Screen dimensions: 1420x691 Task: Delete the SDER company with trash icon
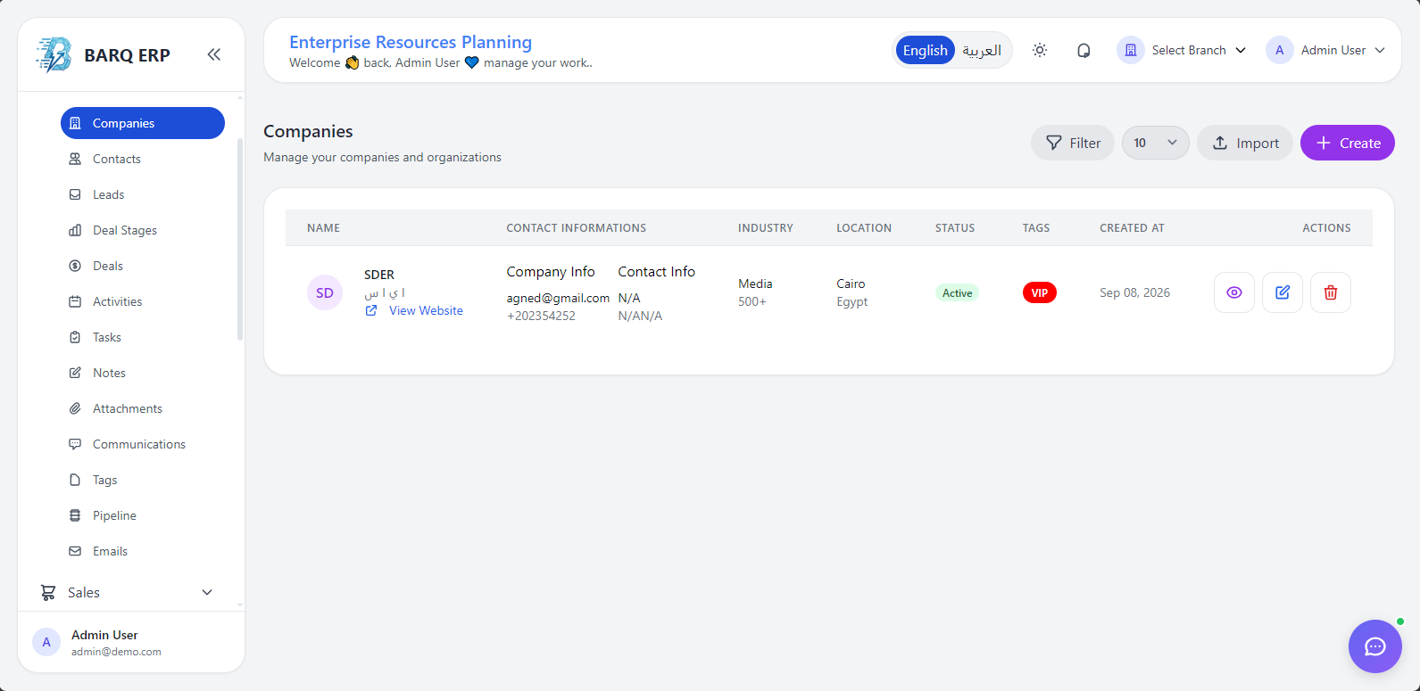[1331, 292]
